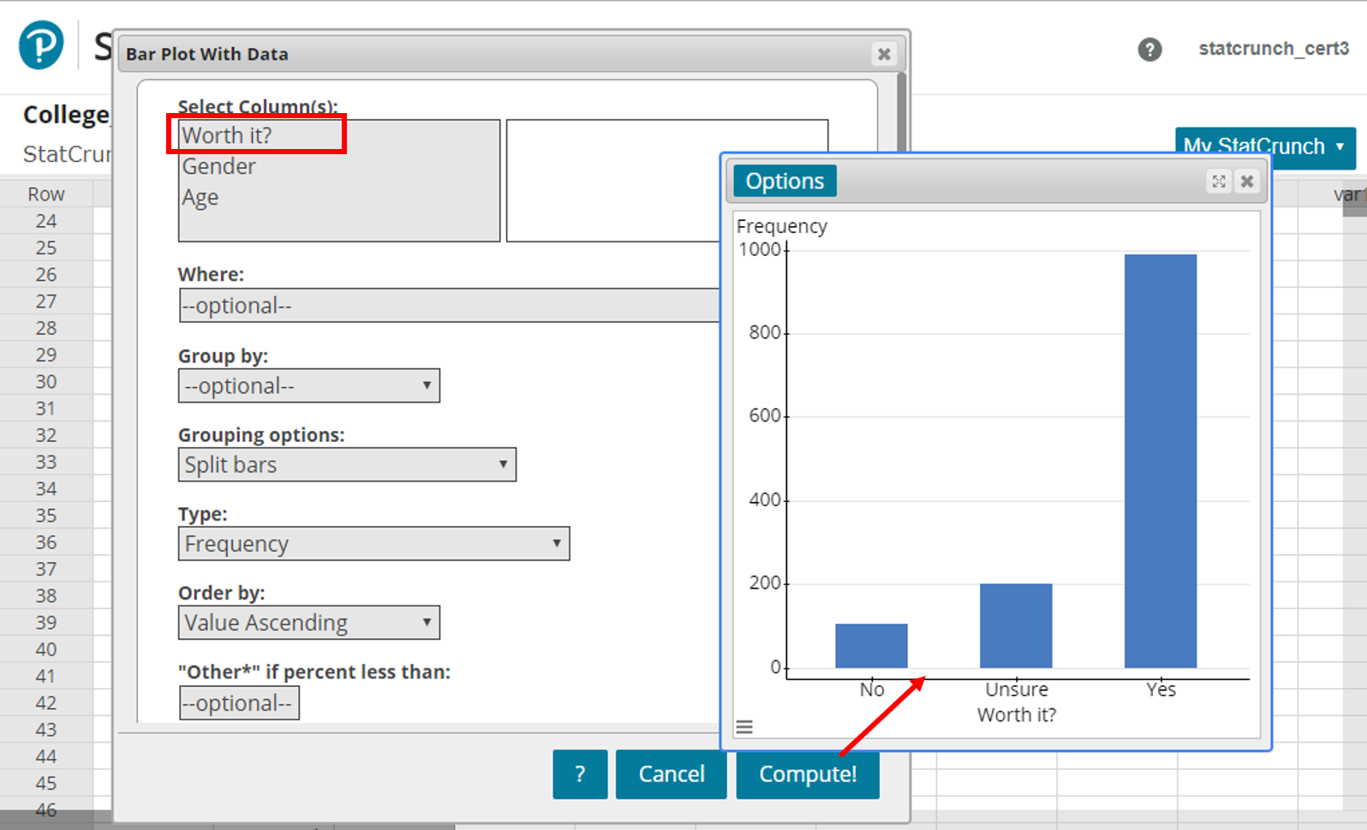Maximize the bar plot result window
Screen dimensions: 1367x830
(1218, 181)
